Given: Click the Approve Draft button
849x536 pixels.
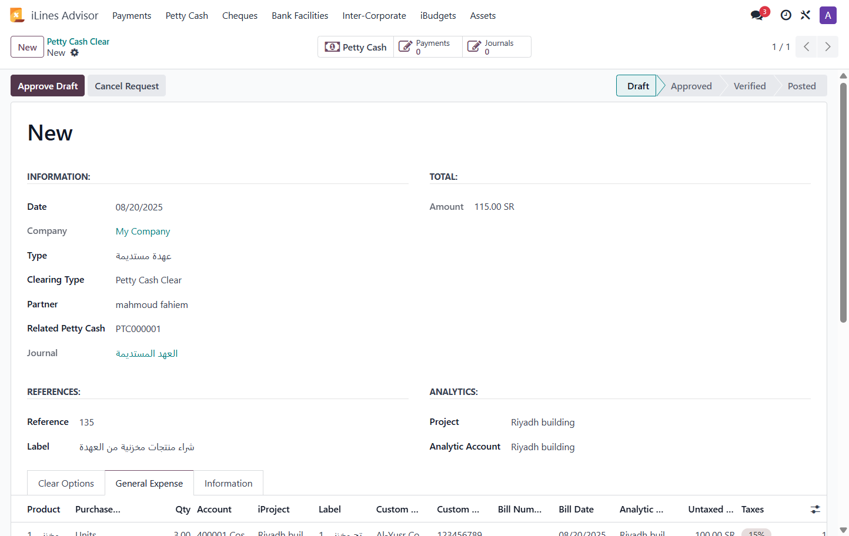Looking at the screenshot, I should [48, 86].
